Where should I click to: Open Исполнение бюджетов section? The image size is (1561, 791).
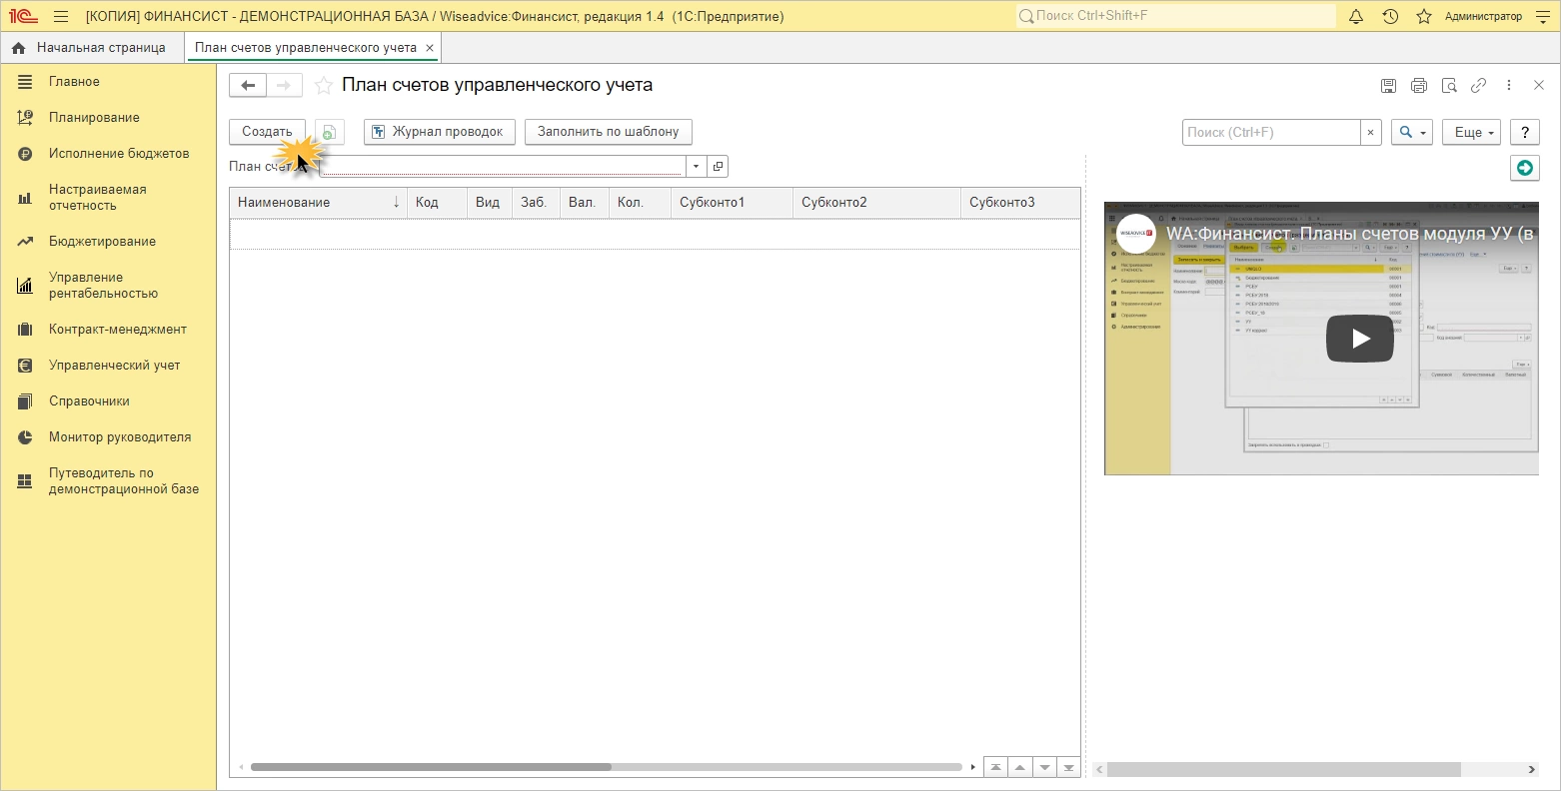click(x=108, y=154)
